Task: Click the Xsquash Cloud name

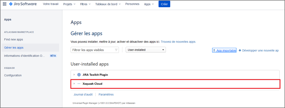Action: 93,84
